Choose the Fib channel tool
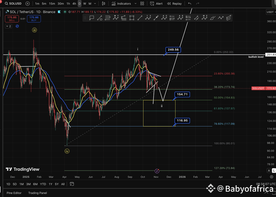The height and width of the screenshot is (197, 276). tap(124, 18)
